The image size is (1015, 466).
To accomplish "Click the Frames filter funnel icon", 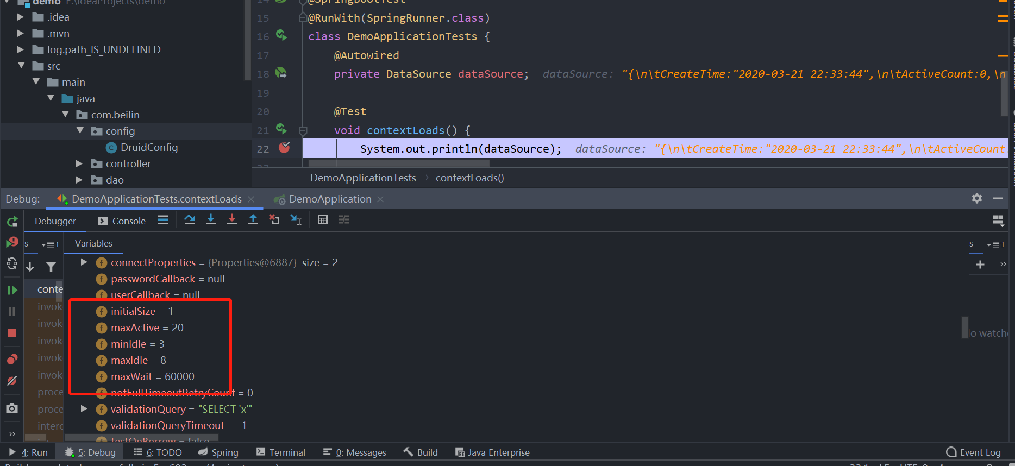I will (51, 266).
